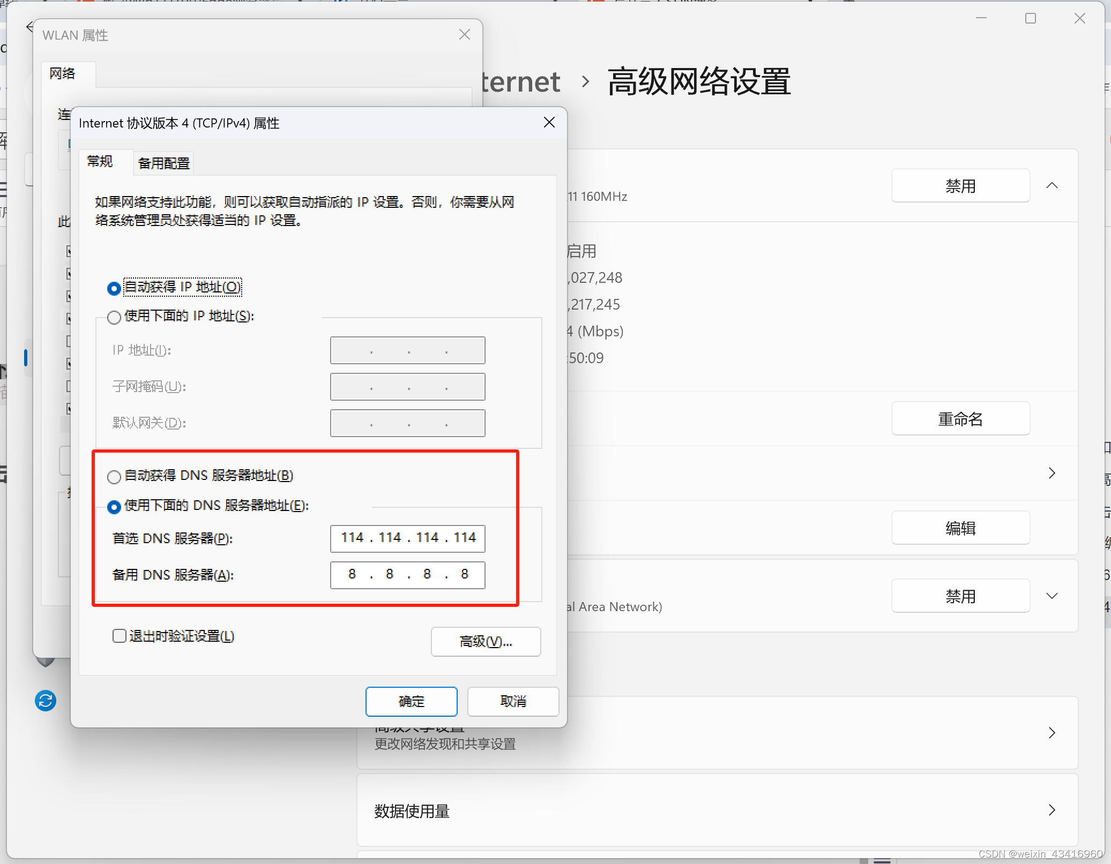Viewport: 1111px width, 864px height.
Task: Select obtain IP address automatically
Action: [114, 288]
